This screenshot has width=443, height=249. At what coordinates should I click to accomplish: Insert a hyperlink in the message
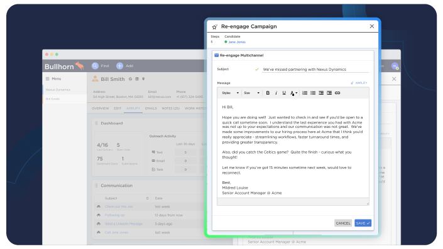click(x=337, y=93)
